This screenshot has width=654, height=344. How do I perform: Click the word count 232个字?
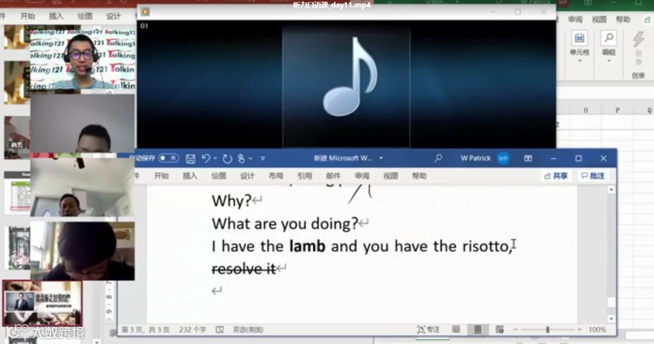(193, 329)
